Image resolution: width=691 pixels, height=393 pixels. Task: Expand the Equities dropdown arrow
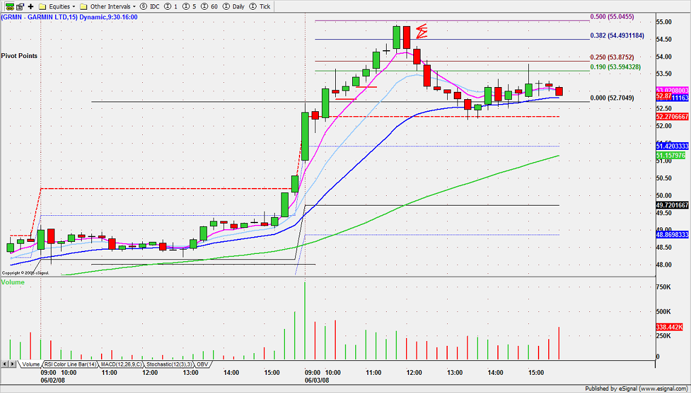[74, 7]
